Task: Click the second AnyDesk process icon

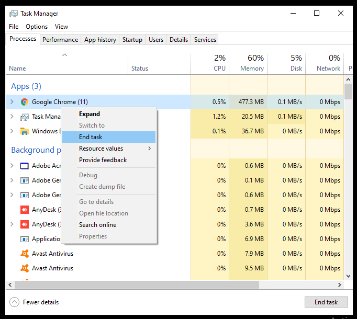Action: (x=25, y=224)
